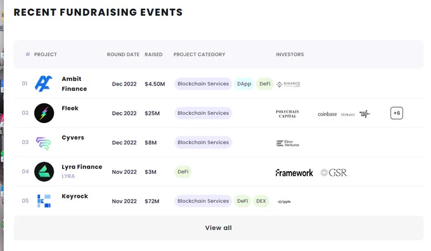Open the Ambit Finance project logo
This screenshot has width=431, height=251.
point(44,84)
